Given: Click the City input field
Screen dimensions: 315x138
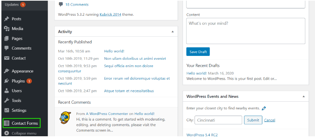Looking at the screenshot, I should click(218, 120).
